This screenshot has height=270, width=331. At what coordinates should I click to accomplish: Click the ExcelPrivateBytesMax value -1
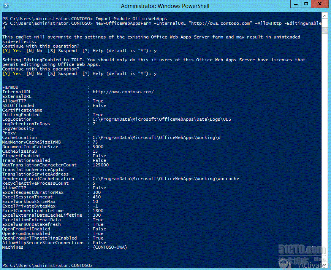[95, 206]
